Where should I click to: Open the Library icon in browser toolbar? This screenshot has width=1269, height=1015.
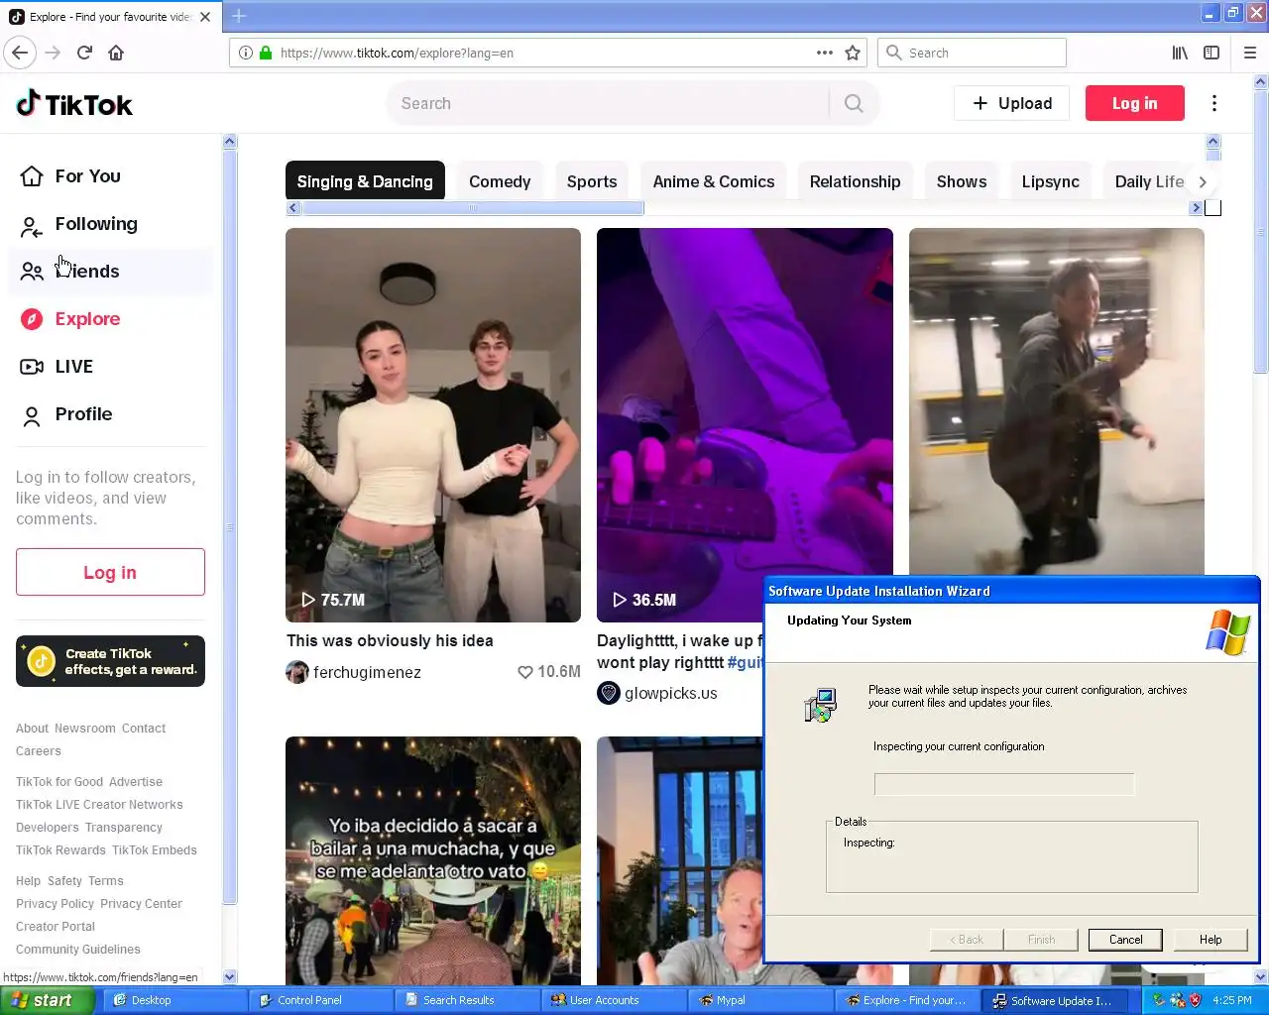point(1180,53)
